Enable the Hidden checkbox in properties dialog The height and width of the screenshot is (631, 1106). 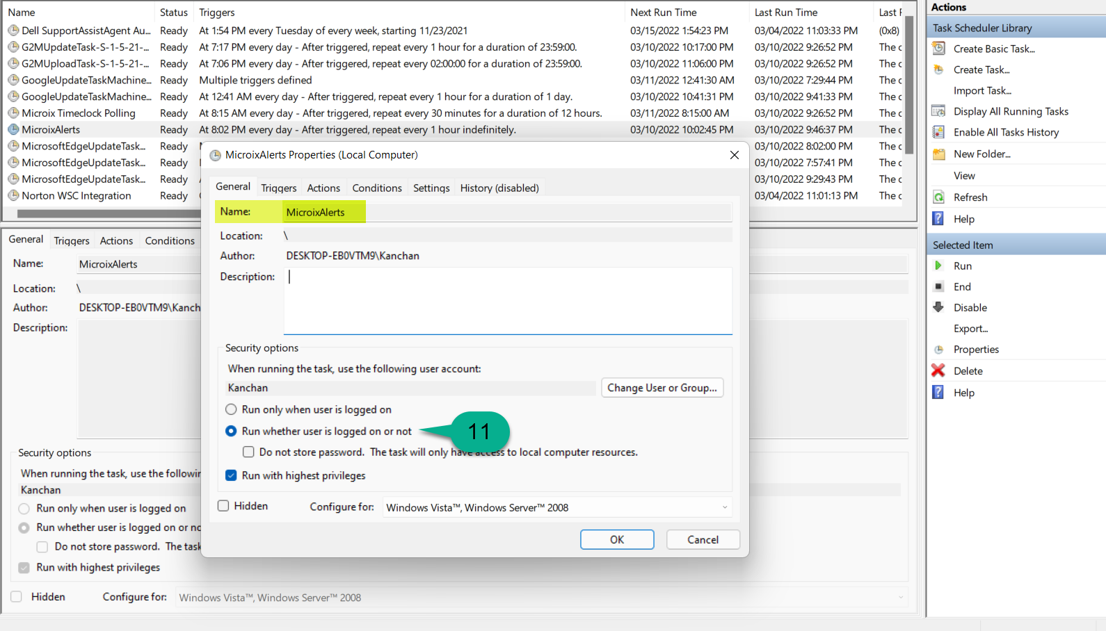point(223,506)
